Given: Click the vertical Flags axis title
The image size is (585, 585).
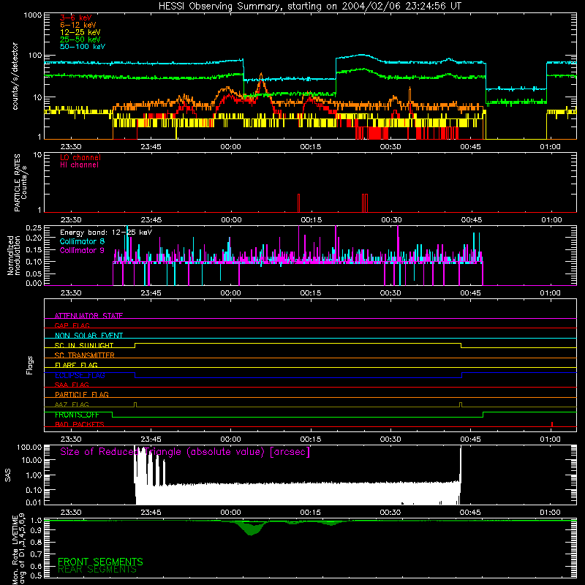Looking at the screenshot, I should (x=29, y=365).
